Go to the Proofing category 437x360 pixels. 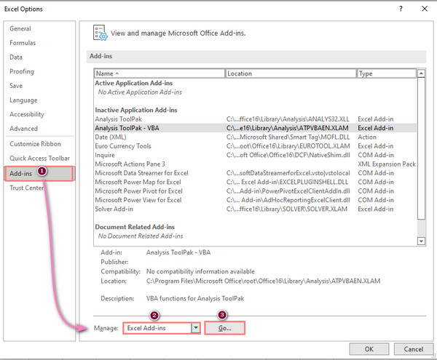click(22, 71)
